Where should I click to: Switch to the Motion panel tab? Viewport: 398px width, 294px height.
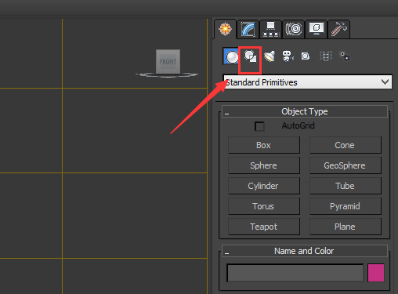[x=294, y=29]
